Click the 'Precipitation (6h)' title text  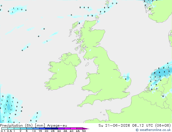pyautogui.click(x=16, y=126)
